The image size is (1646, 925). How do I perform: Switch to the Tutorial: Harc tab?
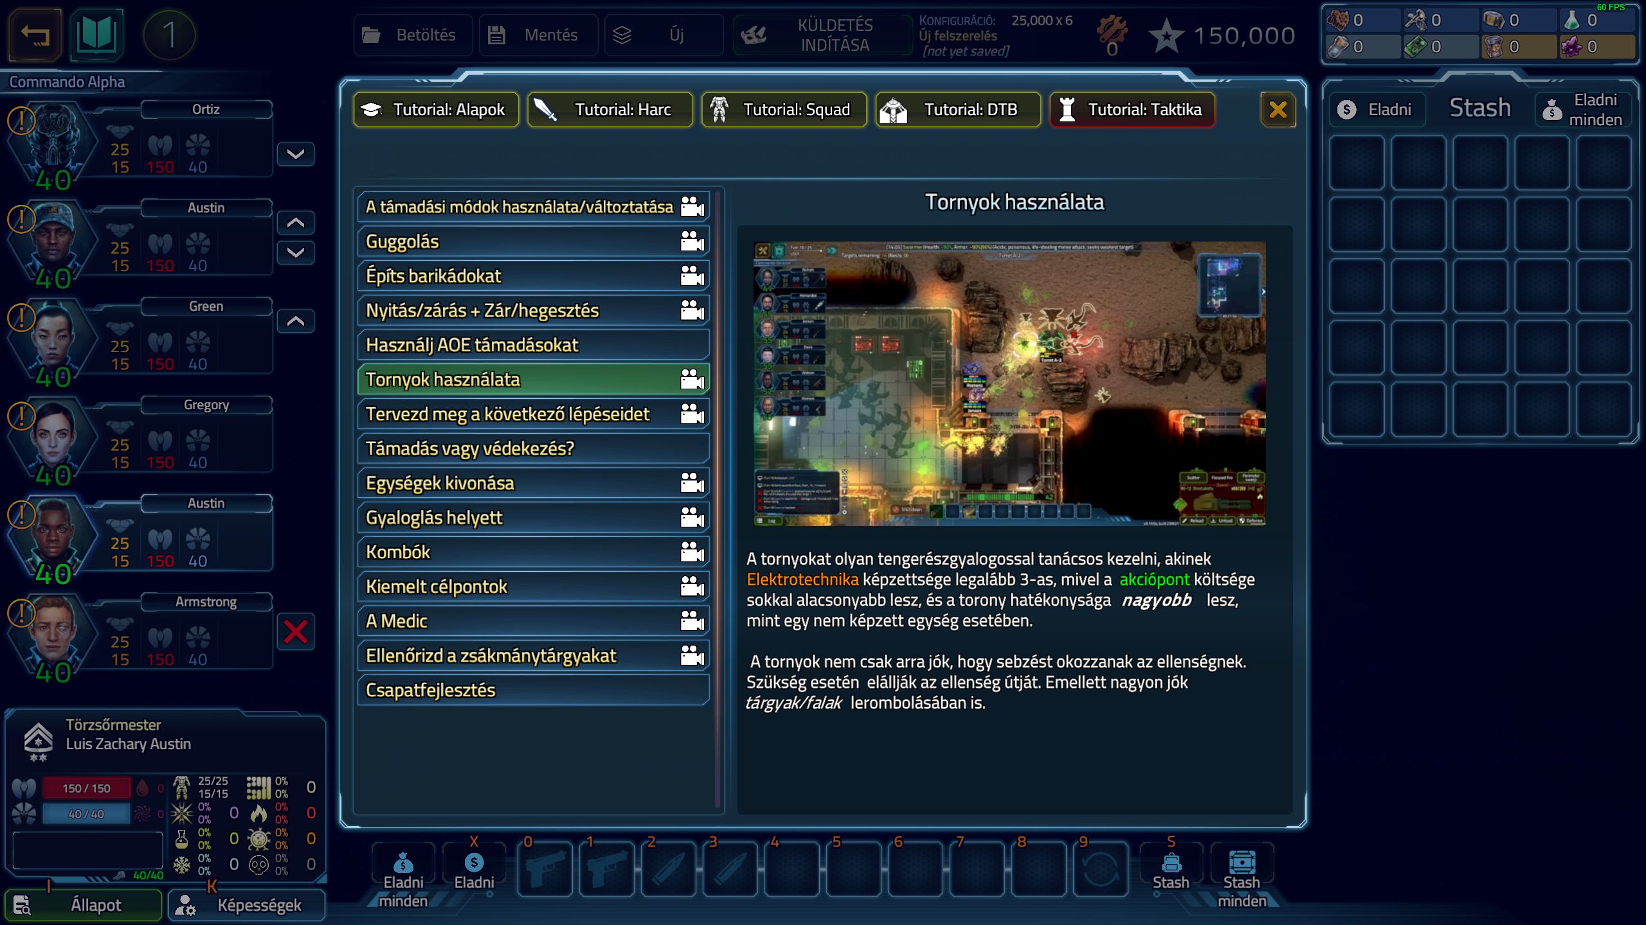[x=610, y=110]
